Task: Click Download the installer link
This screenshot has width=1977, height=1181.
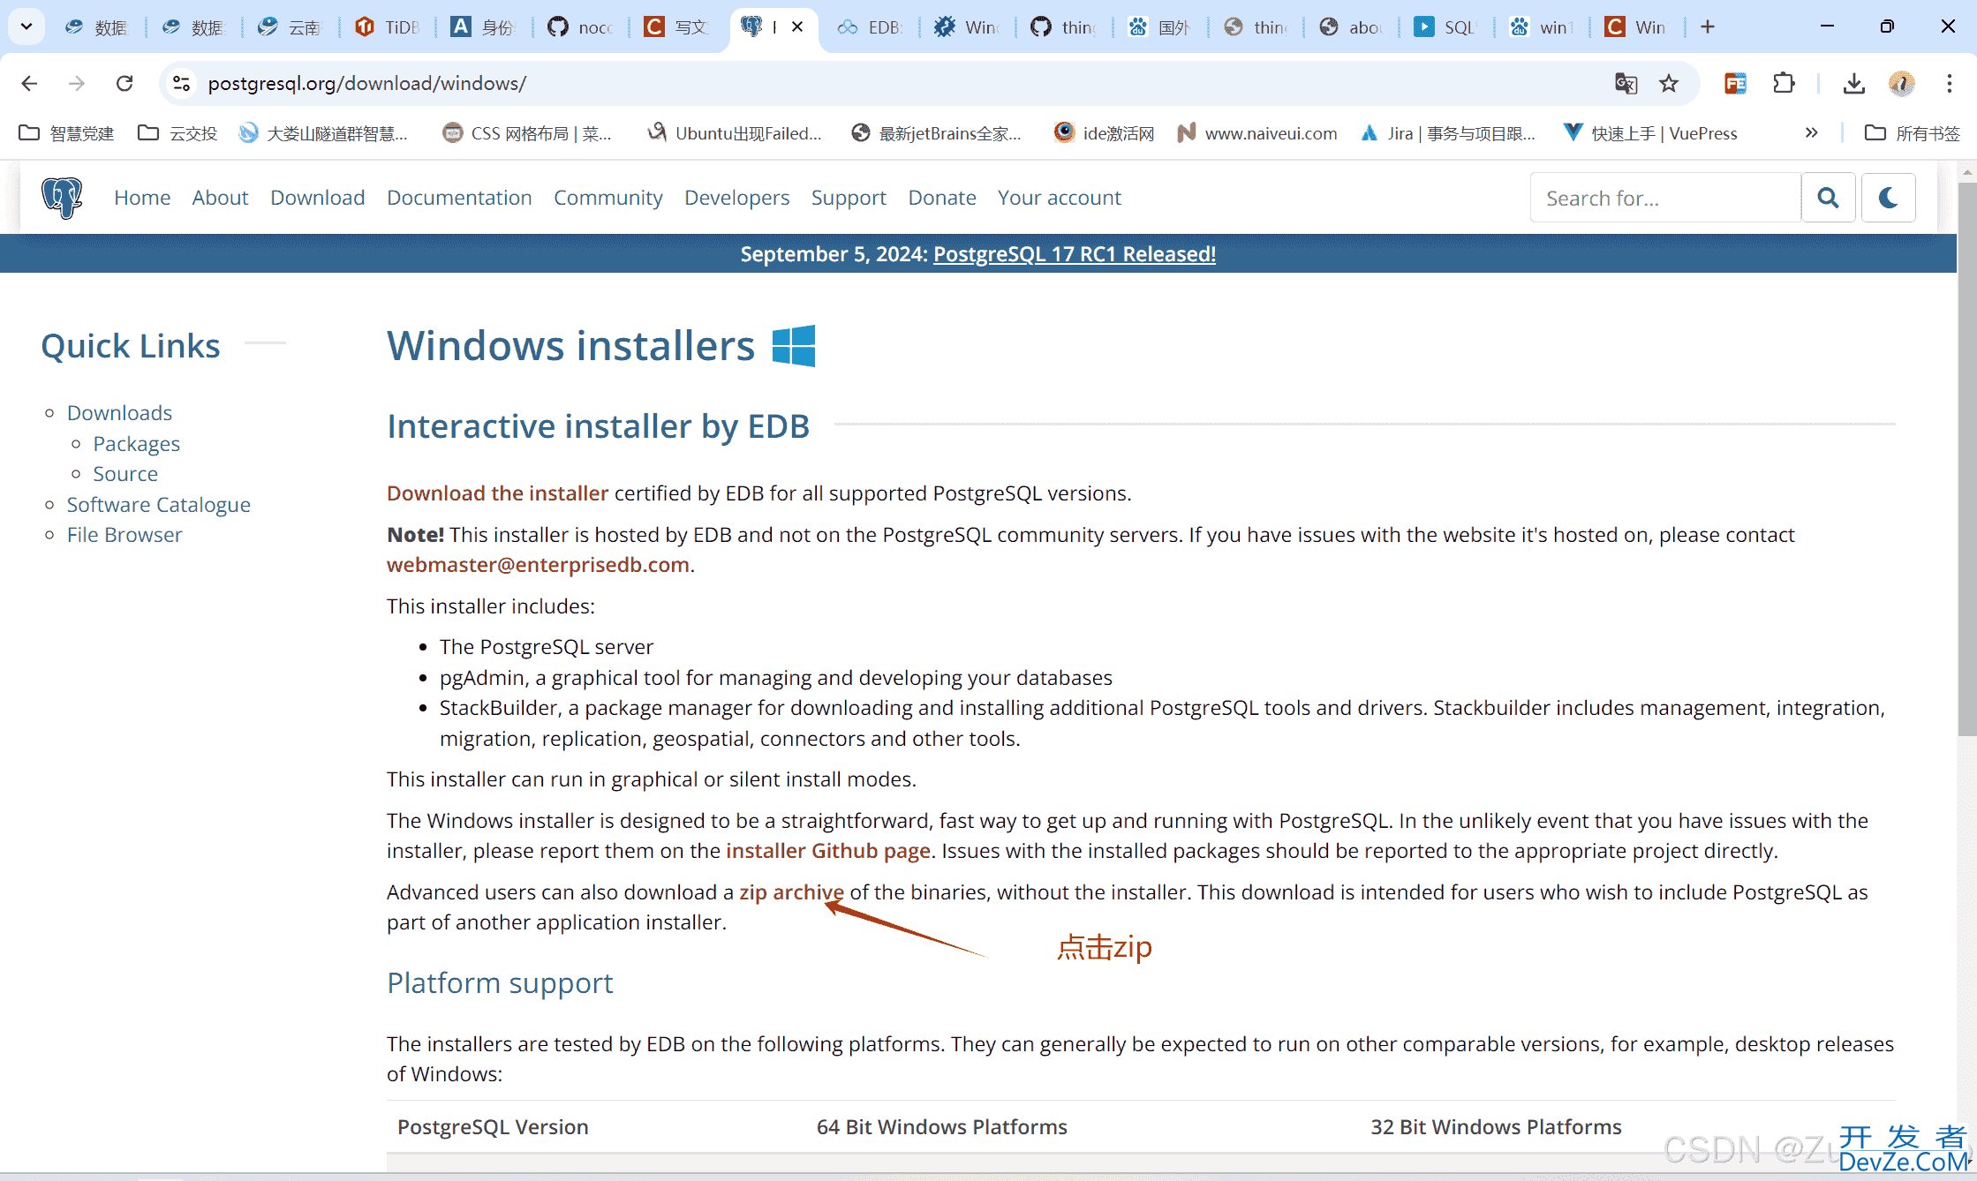Action: pyautogui.click(x=497, y=493)
